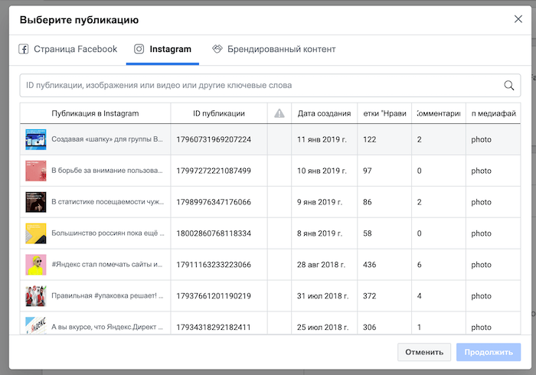Select thumbnail of Создавая «шапку» post
This screenshot has height=375, width=536.
click(36, 139)
